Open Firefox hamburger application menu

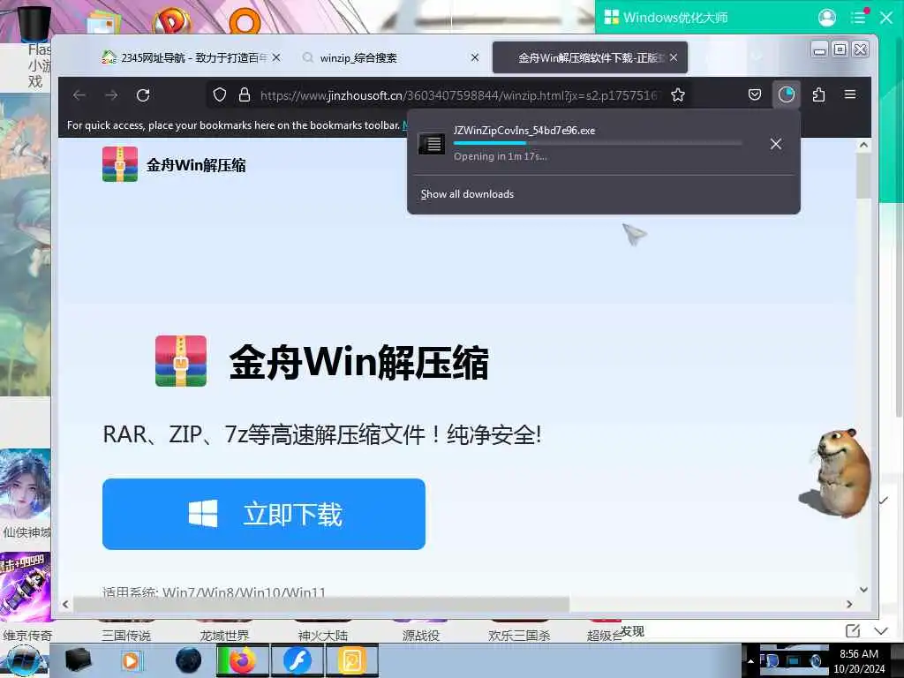point(850,94)
